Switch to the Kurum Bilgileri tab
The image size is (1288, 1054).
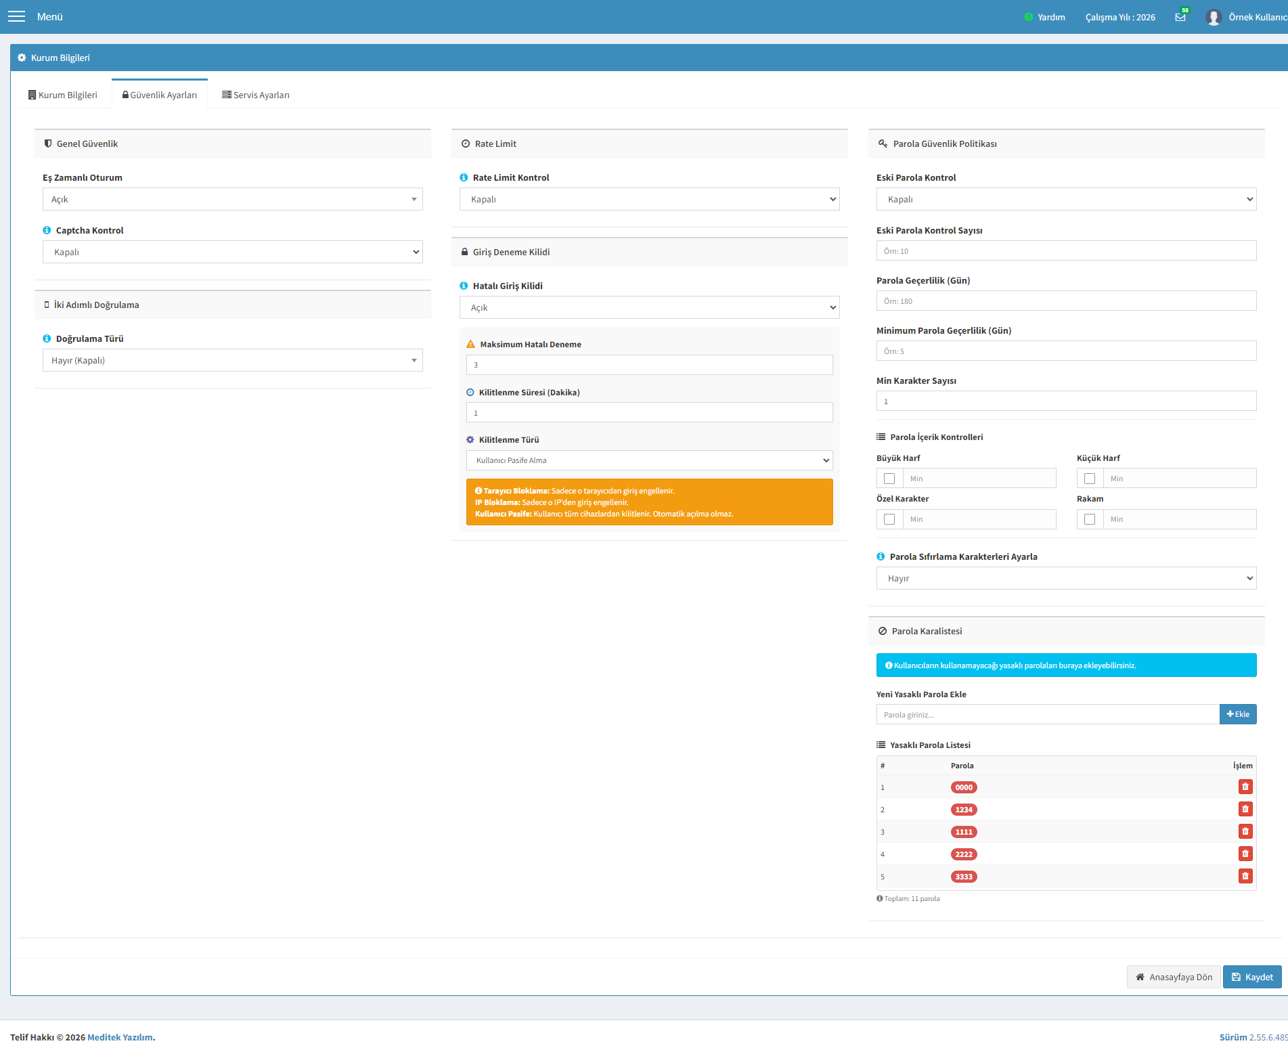62,95
